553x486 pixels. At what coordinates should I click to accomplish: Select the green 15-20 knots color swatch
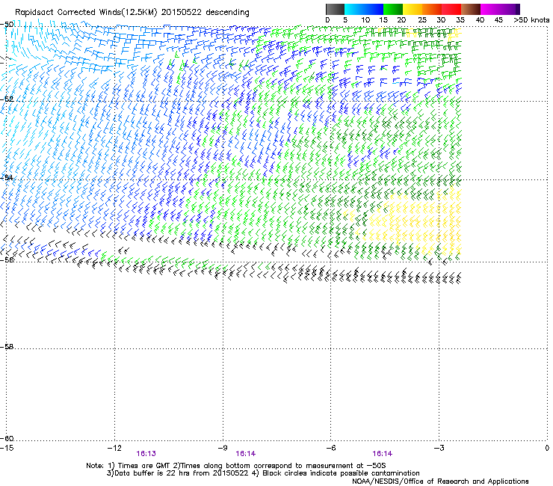click(393, 9)
